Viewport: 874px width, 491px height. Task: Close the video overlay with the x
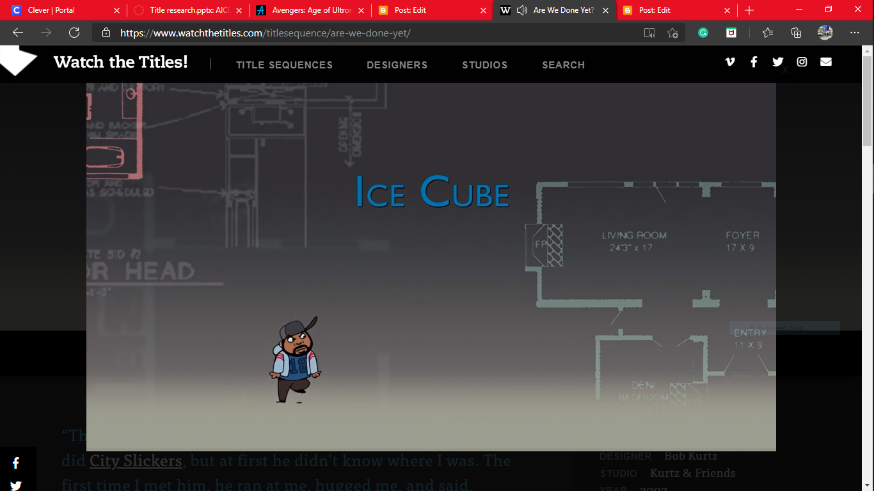[785, 70]
